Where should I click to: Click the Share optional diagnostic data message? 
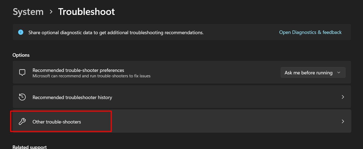pyautogui.click(x=116, y=33)
